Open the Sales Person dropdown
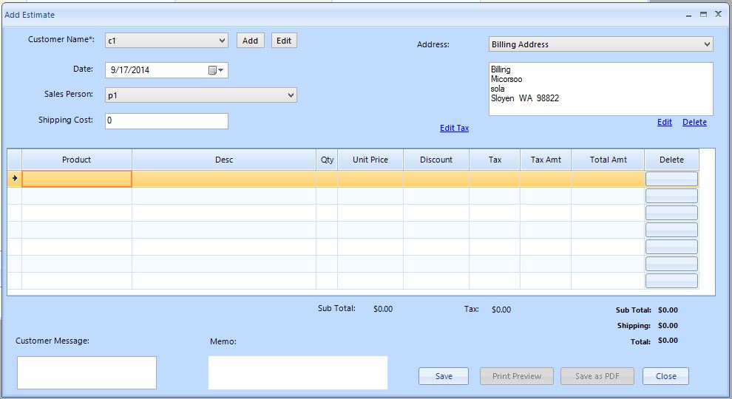732x399 pixels. click(x=291, y=95)
